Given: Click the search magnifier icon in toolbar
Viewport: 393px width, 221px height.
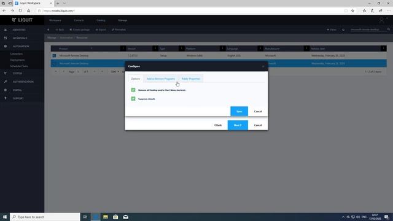Looking at the screenshot, I should pyautogui.click(x=389, y=29).
